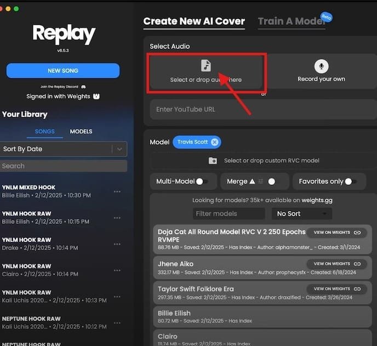Open options for Clairo YNLM HOOK RAW

click(x=117, y=270)
